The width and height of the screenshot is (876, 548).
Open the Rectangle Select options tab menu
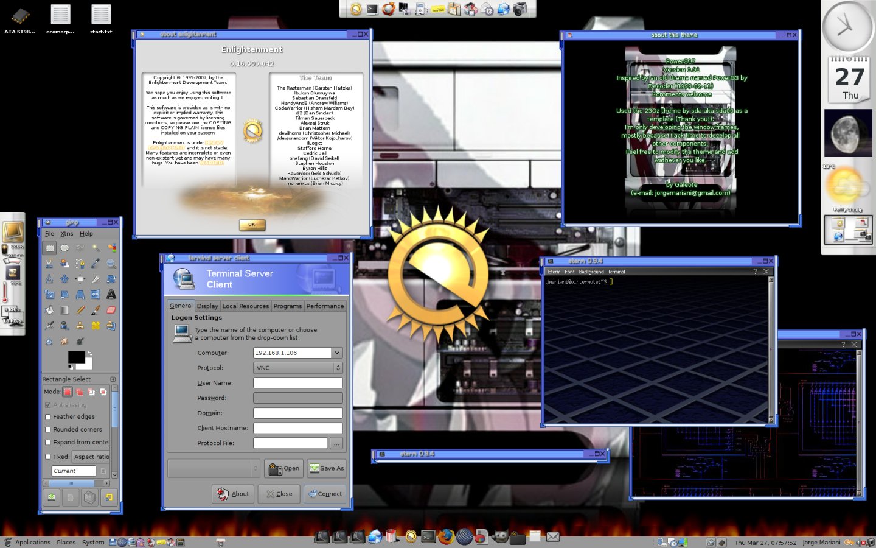pos(113,379)
